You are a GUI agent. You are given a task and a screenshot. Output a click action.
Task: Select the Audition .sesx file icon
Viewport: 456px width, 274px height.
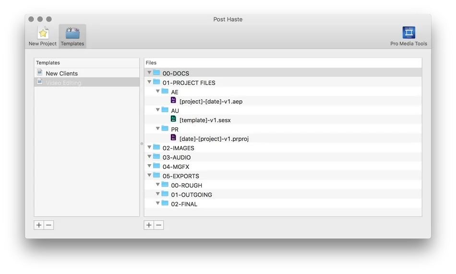pyautogui.click(x=173, y=119)
